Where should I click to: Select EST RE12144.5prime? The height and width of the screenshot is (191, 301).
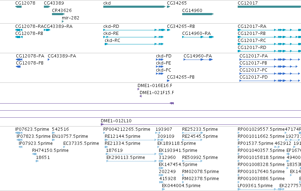[122, 136]
